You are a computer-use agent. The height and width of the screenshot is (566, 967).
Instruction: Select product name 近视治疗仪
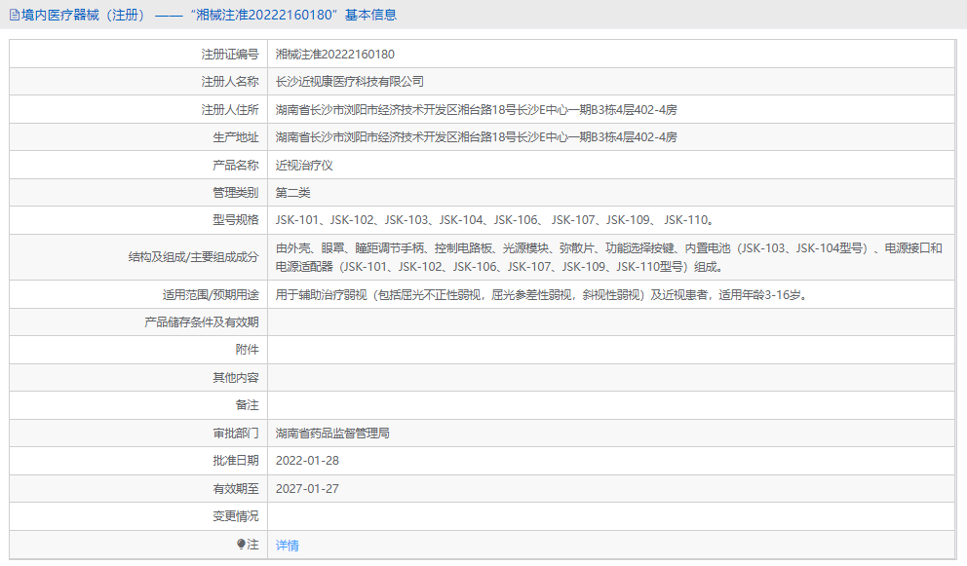[x=304, y=166]
